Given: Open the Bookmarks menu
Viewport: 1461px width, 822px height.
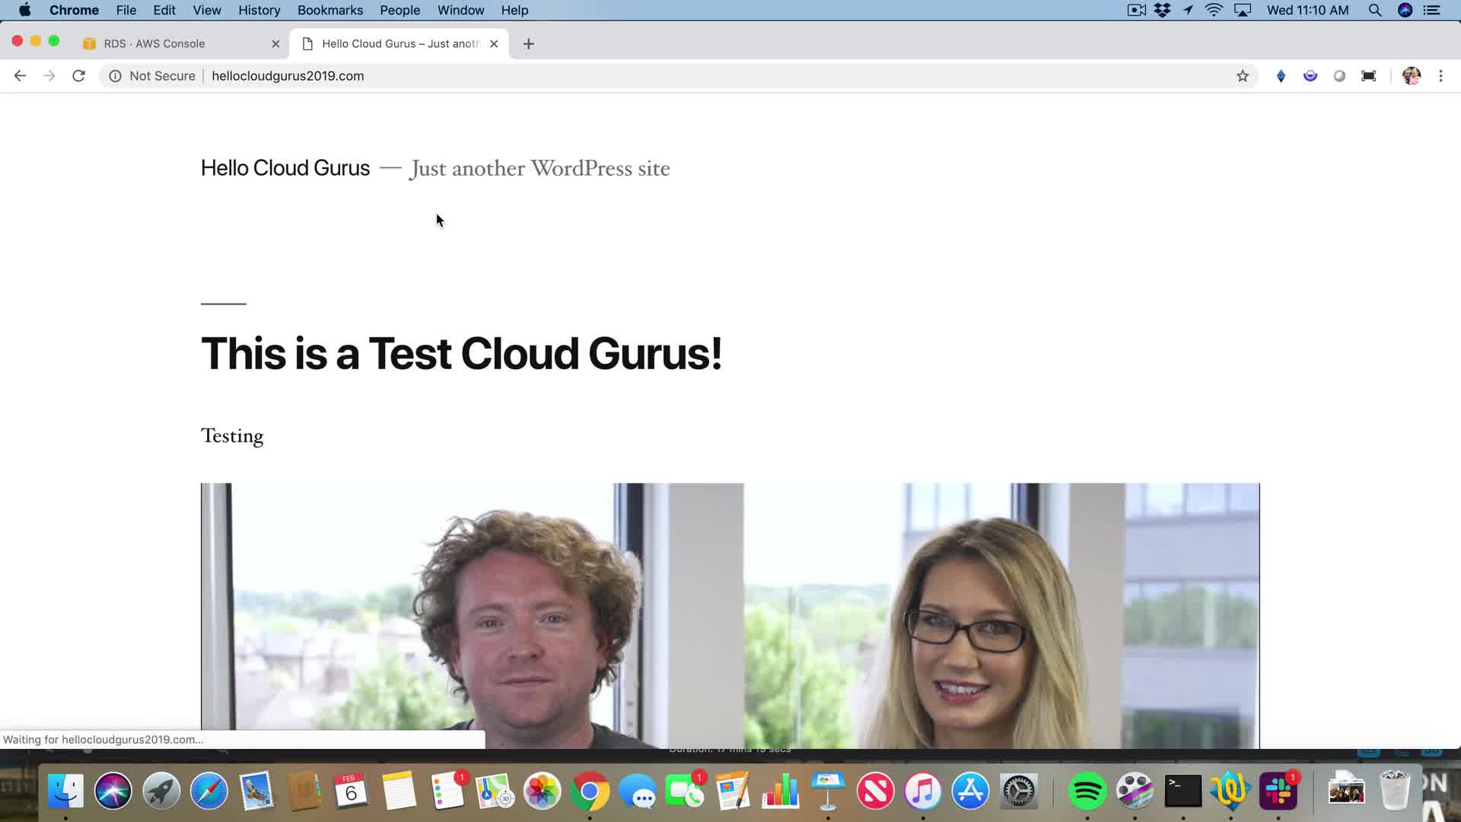Looking at the screenshot, I should coord(329,10).
